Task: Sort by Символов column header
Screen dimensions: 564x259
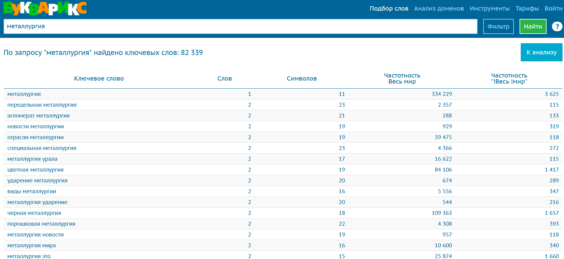Action: 302,78
